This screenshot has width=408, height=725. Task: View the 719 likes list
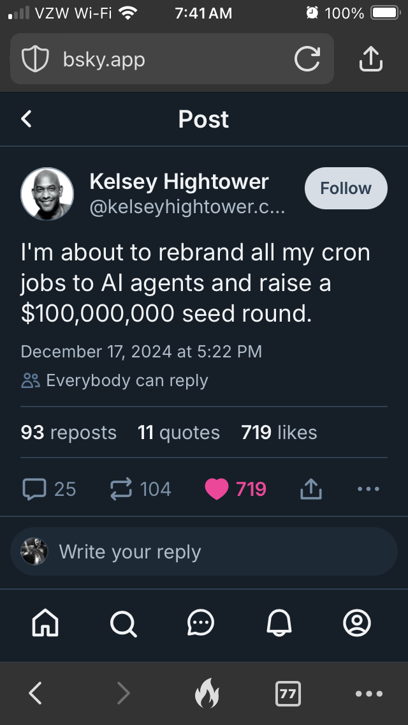pyautogui.click(x=279, y=432)
